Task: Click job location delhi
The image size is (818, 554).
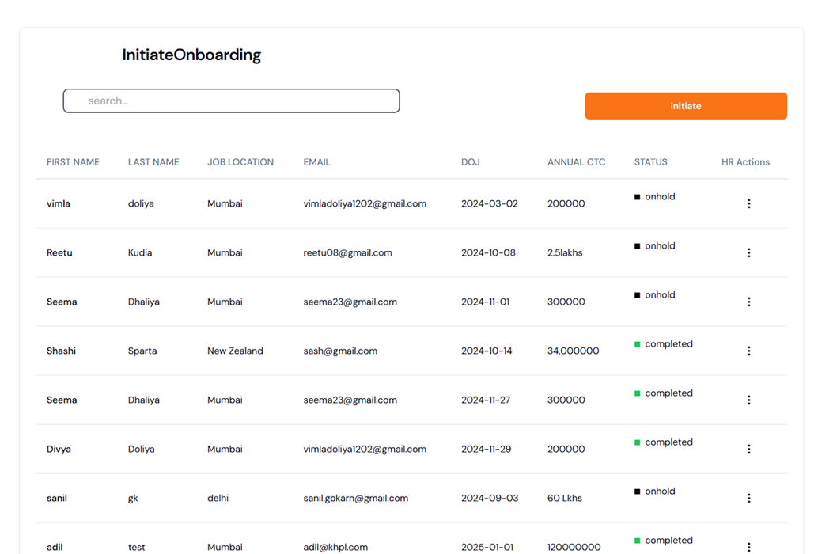Action: point(218,498)
